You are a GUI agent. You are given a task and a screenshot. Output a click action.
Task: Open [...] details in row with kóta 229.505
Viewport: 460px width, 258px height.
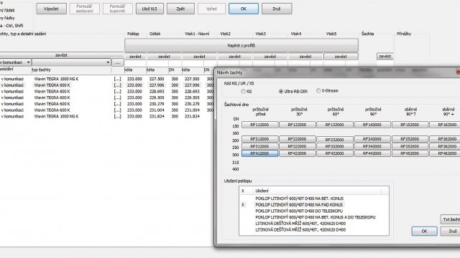pos(117,97)
